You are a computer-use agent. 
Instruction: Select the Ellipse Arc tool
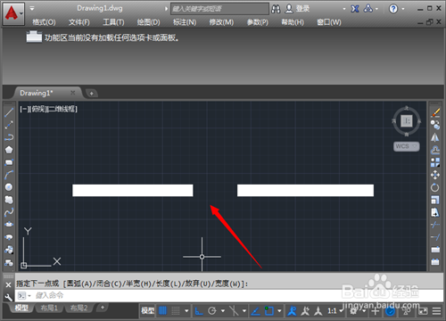(9, 237)
